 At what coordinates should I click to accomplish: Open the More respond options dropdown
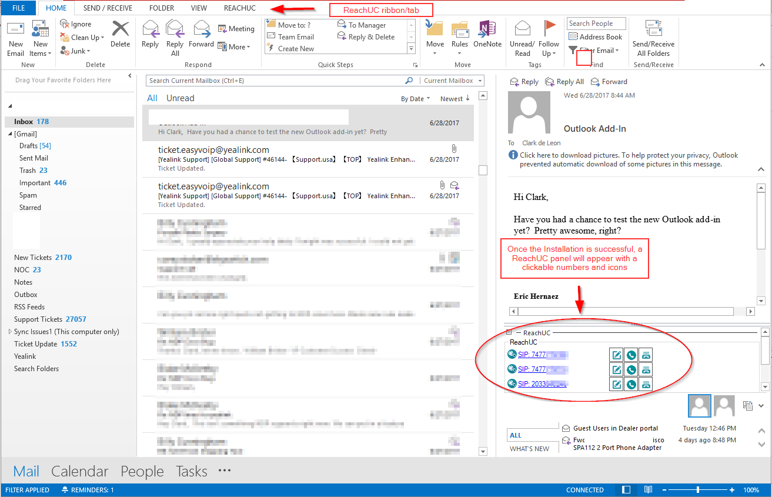(234, 46)
